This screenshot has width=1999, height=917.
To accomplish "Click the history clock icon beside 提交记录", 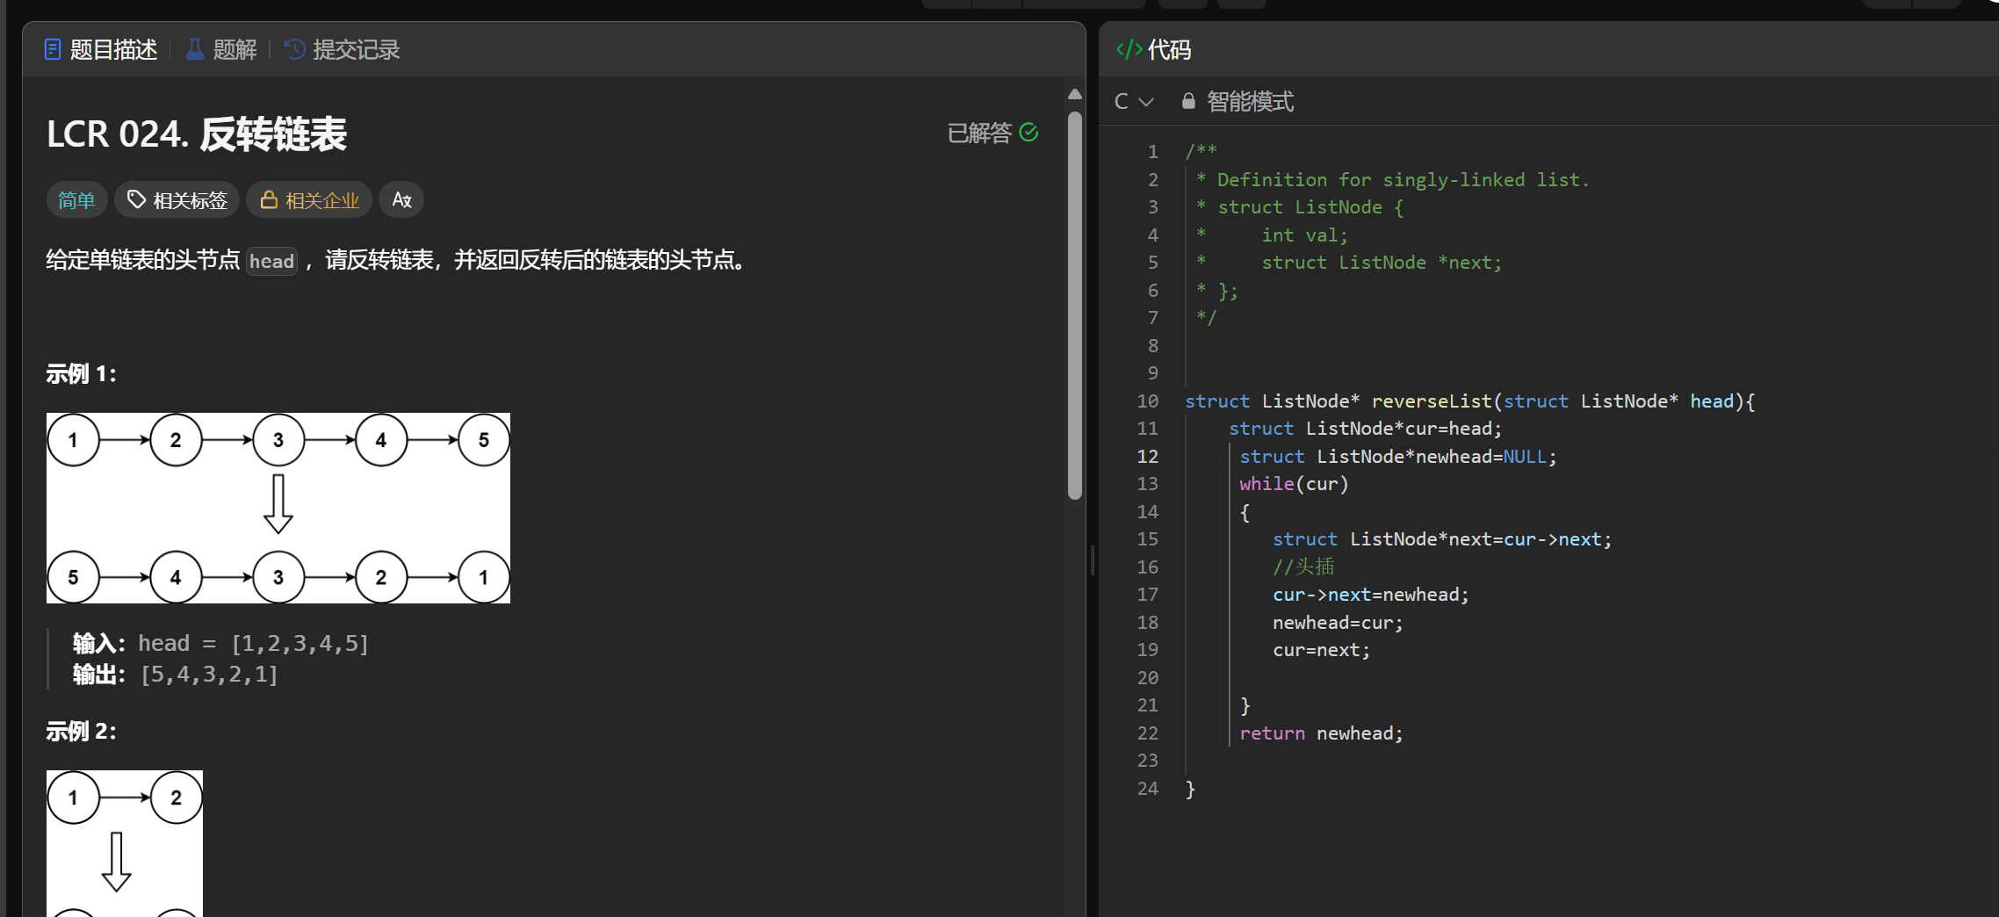I will pyautogui.click(x=295, y=50).
